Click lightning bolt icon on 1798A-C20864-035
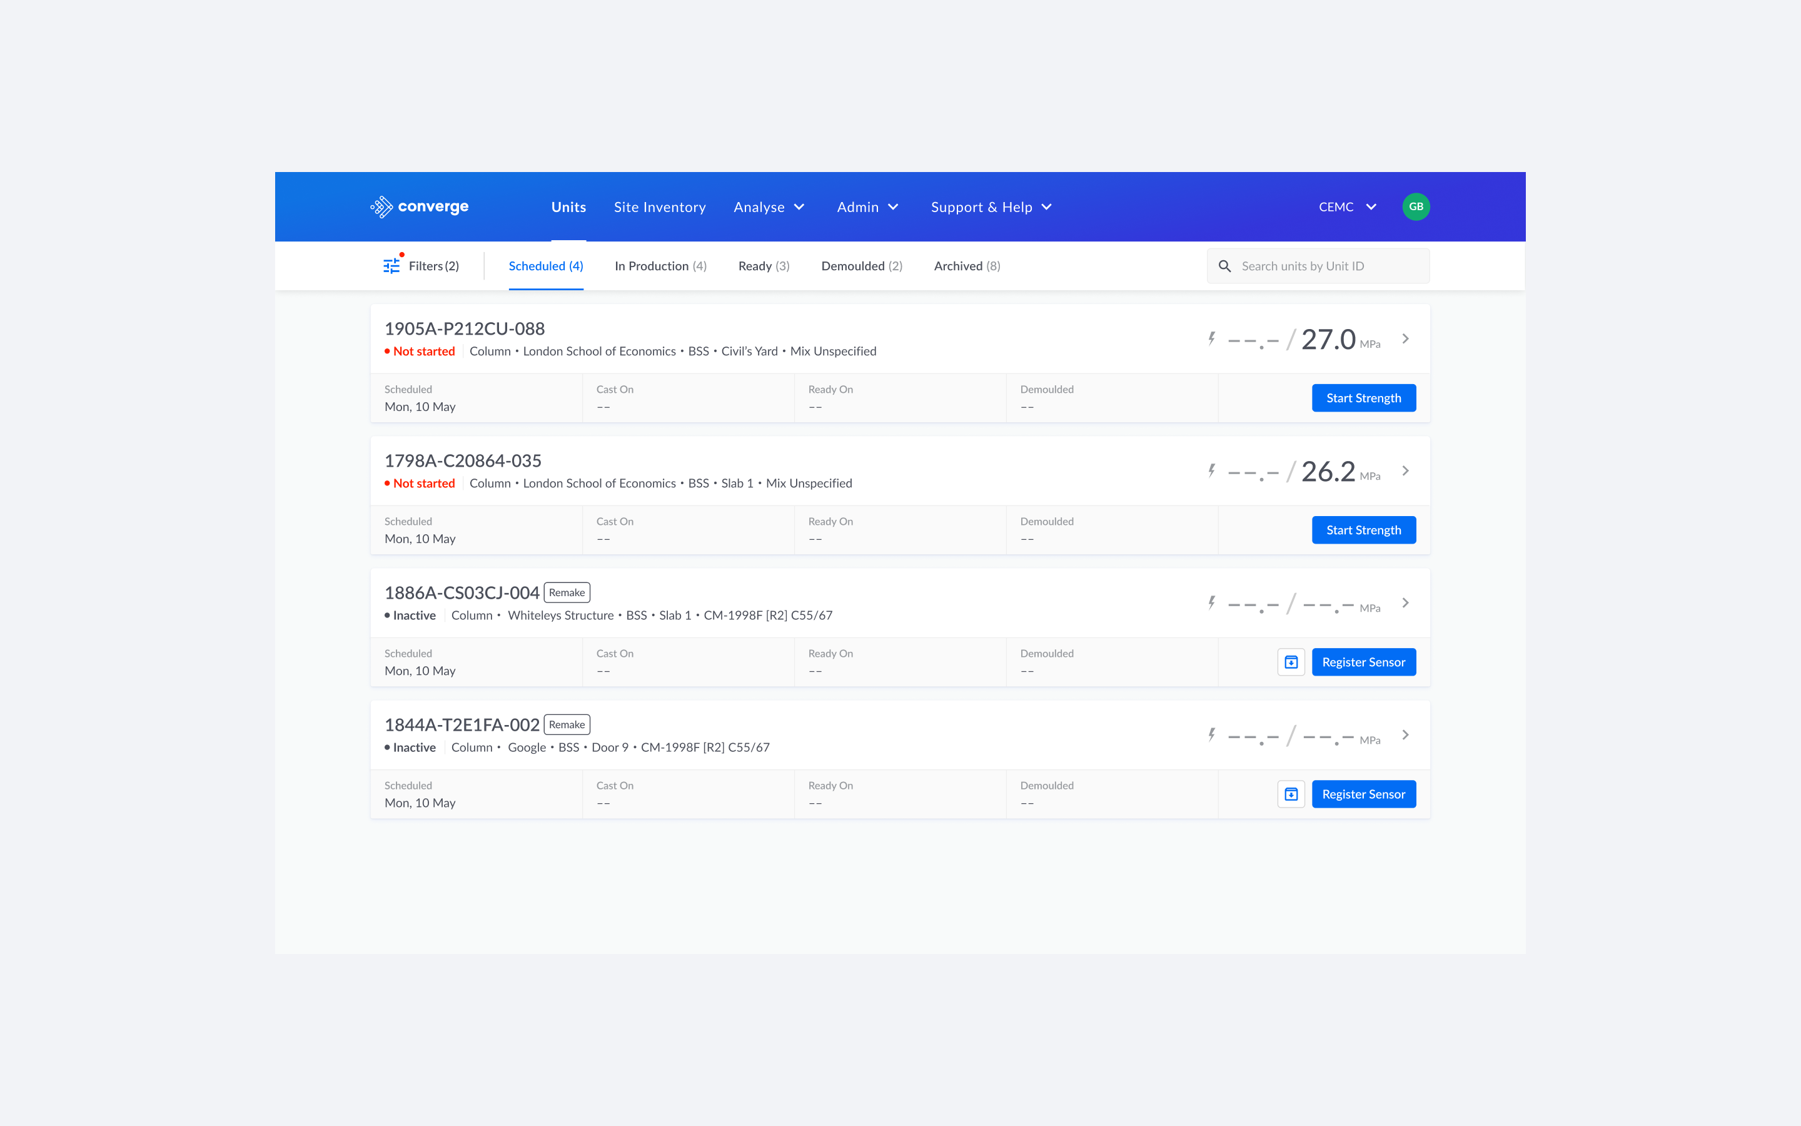Image resolution: width=1801 pixels, height=1126 pixels. pos(1211,470)
